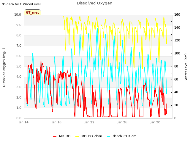Click the Jan 22 x-axis label
190x142 pixels.
[x=89, y=122]
